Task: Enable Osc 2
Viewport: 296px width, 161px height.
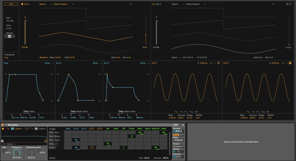Action: pos(153,4)
